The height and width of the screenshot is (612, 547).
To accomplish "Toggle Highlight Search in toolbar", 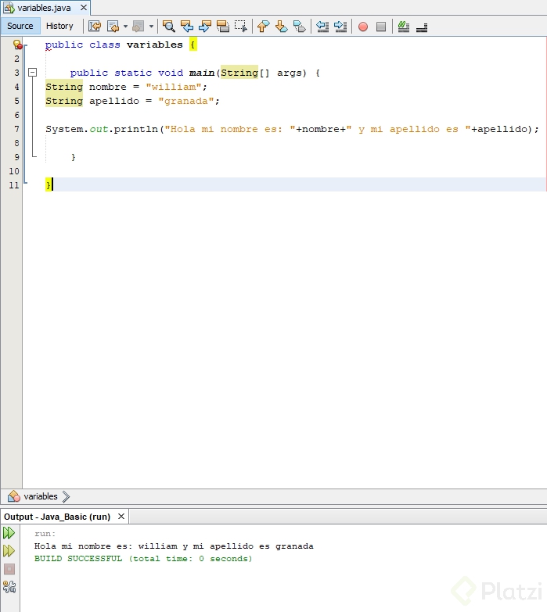I will point(223,26).
